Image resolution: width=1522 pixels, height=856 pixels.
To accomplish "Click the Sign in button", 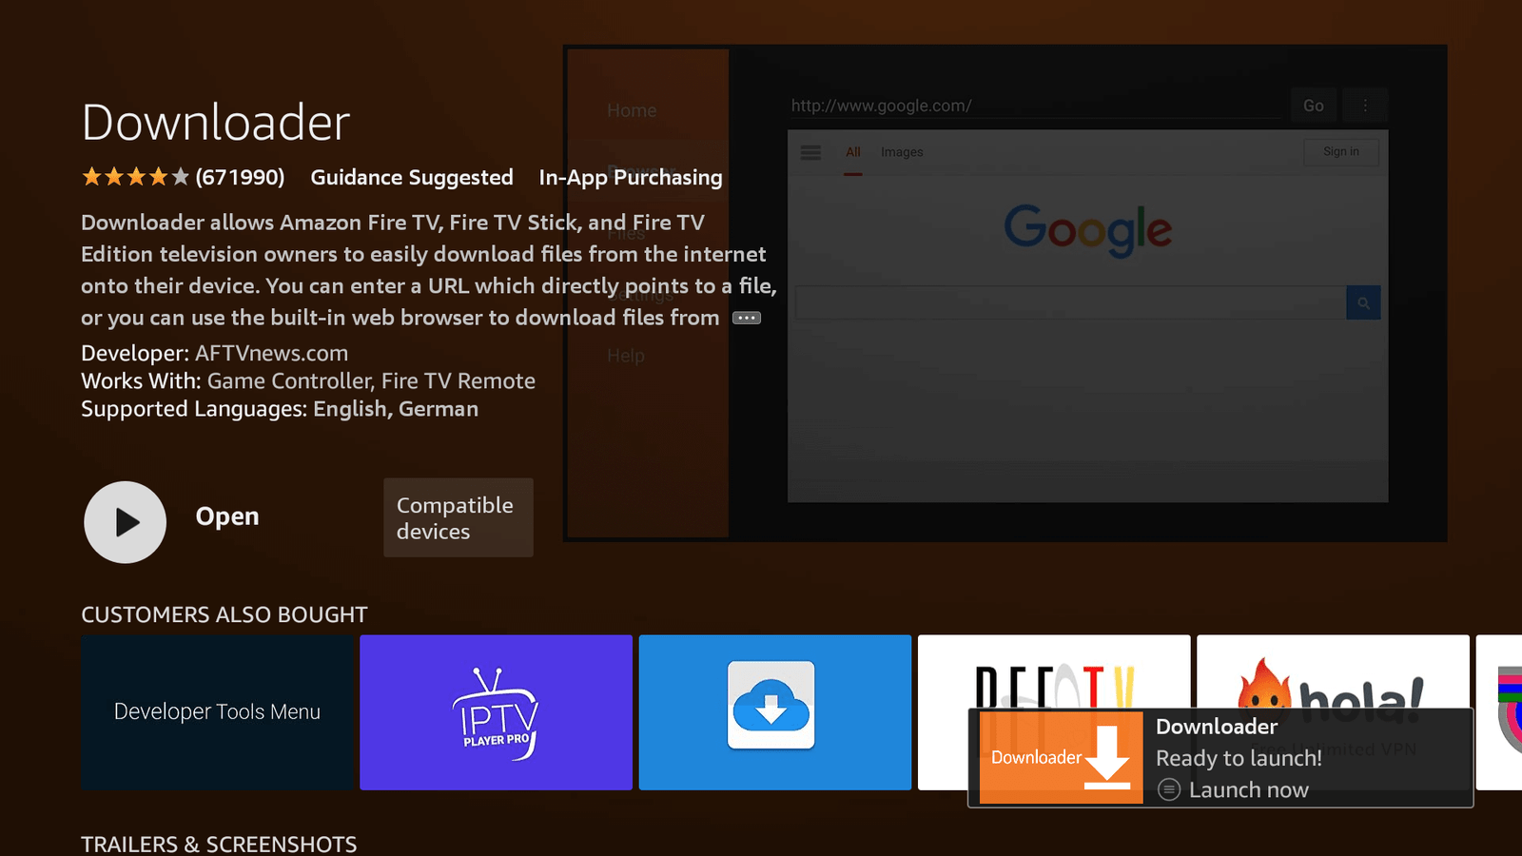I will 1340,152.
